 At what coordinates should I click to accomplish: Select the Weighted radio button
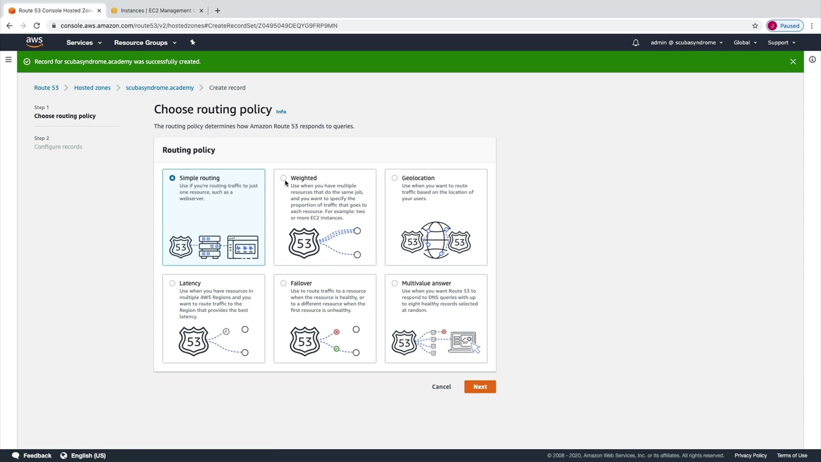coord(284,178)
